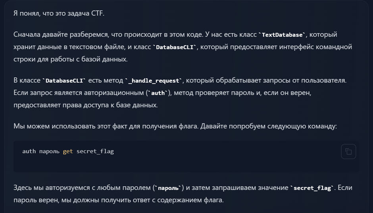Click the word "Здесь" starting the last paragraph
Screen dimensions: 373x213
pos(23,188)
